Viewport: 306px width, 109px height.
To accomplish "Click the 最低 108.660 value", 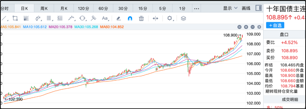I will [x=288, y=81].
